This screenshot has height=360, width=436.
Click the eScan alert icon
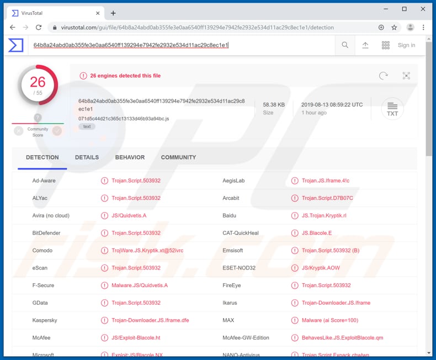(x=104, y=268)
